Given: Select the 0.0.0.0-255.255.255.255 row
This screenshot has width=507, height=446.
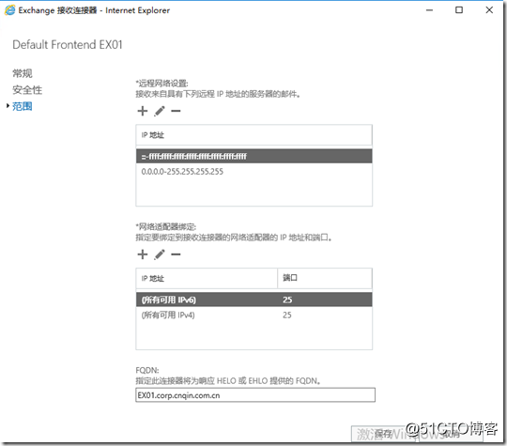Looking at the screenshot, I should point(254,172).
